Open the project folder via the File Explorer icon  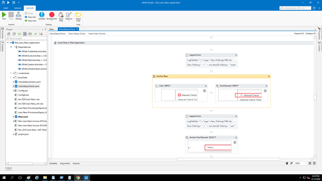30,34
